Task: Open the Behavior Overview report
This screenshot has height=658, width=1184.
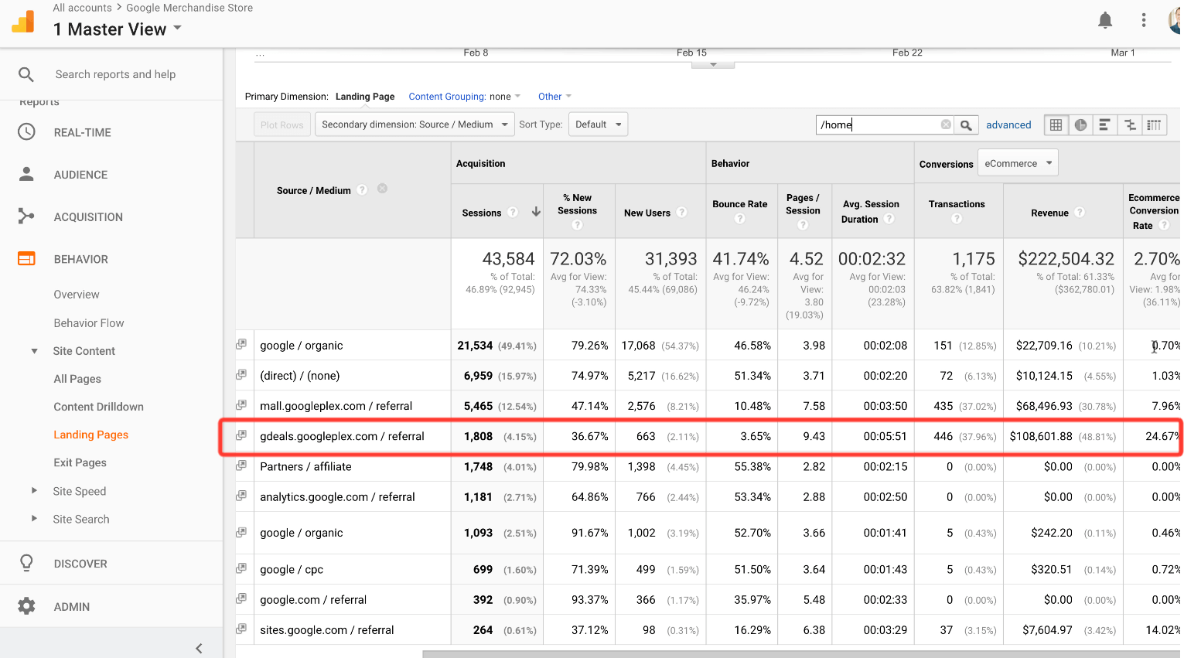Action: [x=77, y=295]
